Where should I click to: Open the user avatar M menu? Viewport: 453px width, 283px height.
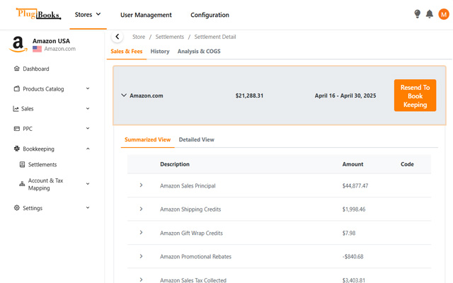444,14
